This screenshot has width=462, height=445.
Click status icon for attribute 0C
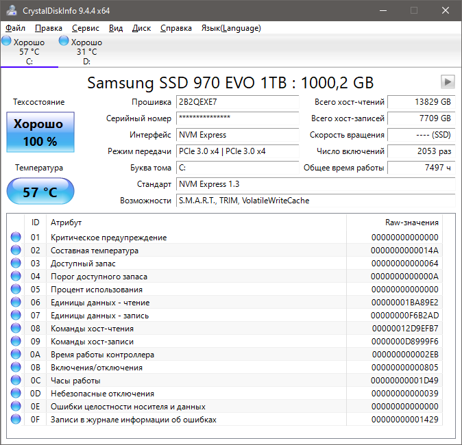[16, 380]
